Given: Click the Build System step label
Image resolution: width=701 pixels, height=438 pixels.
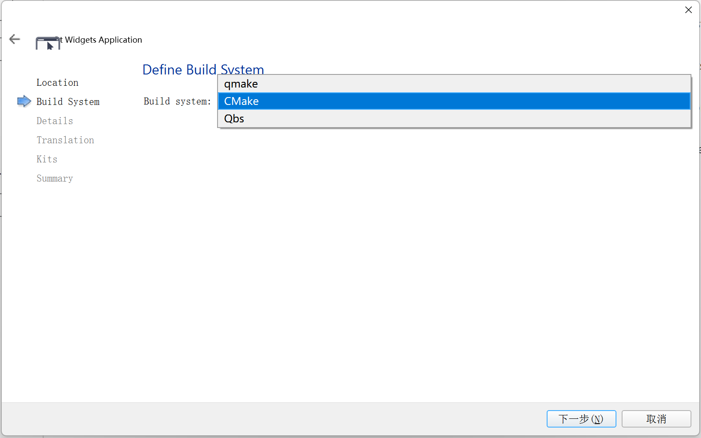Looking at the screenshot, I should pyautogui.click(x=68, y=102).
